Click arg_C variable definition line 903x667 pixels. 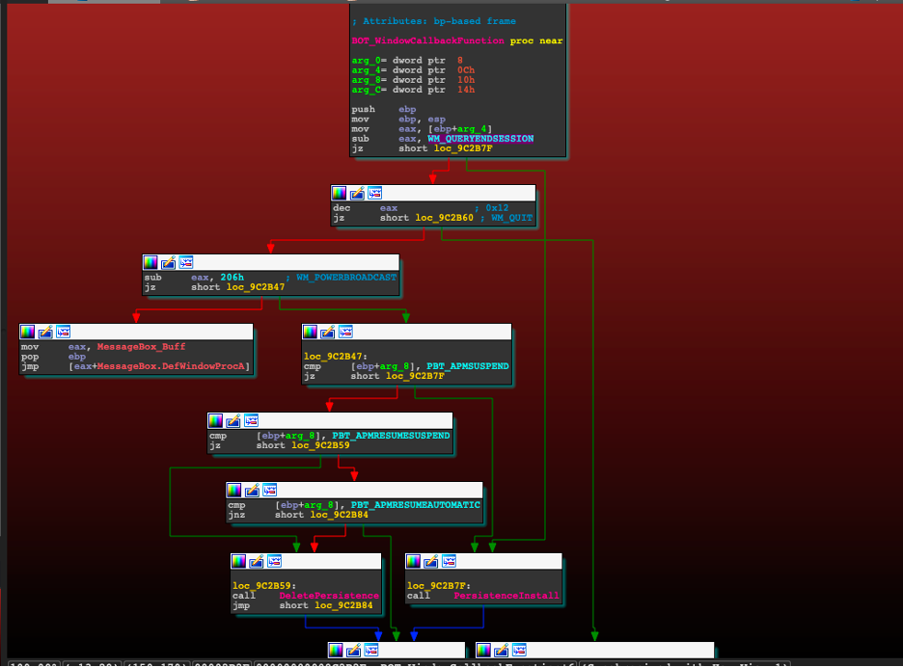pos(413,90)
